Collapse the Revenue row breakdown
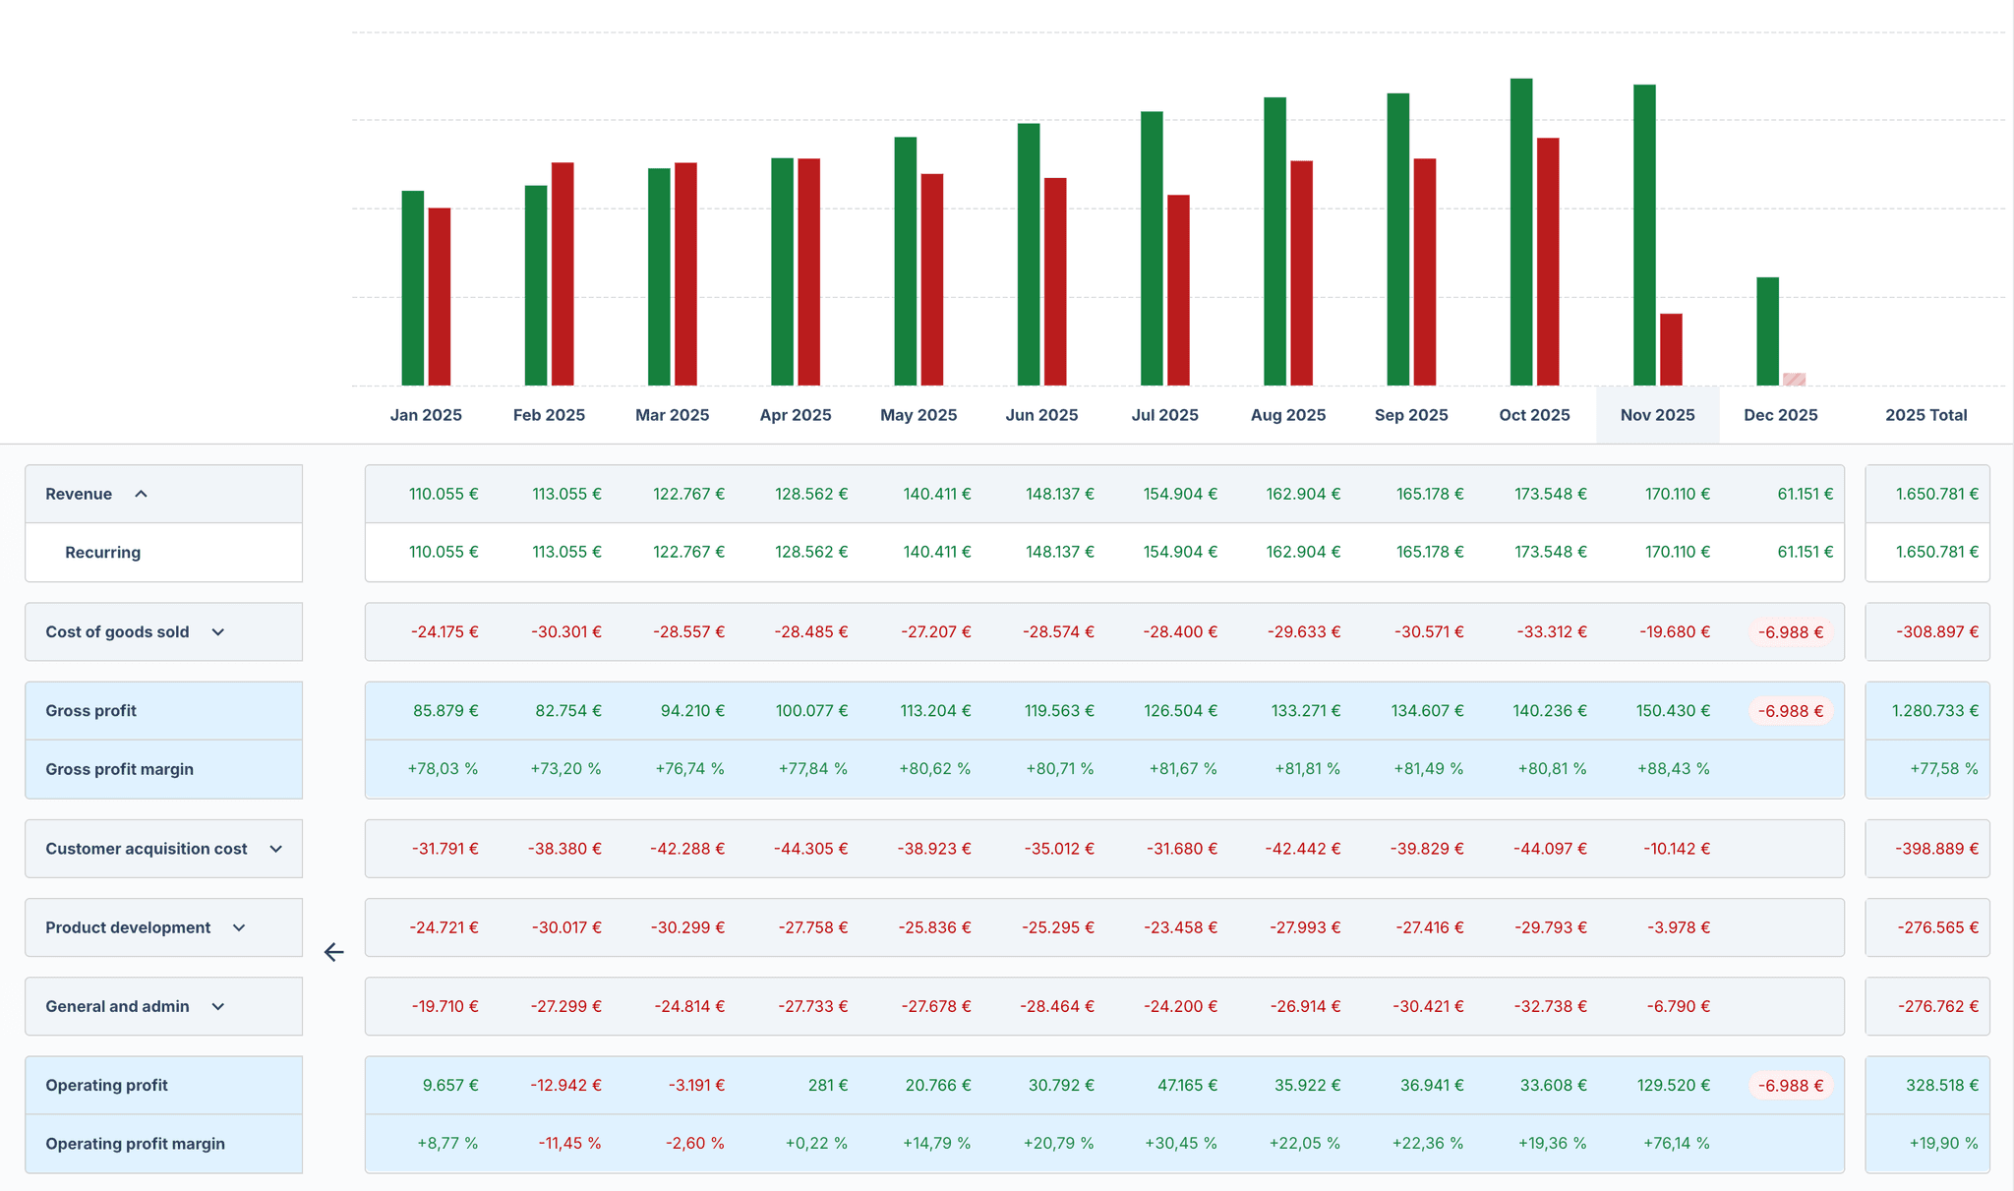The height and width of the screenshot is (1191, 2014). tap(143, 494)
